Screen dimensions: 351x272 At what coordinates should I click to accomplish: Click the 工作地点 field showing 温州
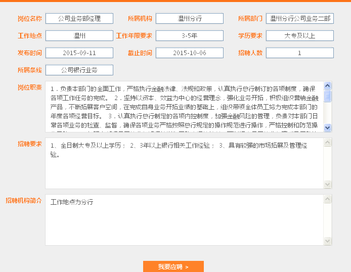coord(79,36)
